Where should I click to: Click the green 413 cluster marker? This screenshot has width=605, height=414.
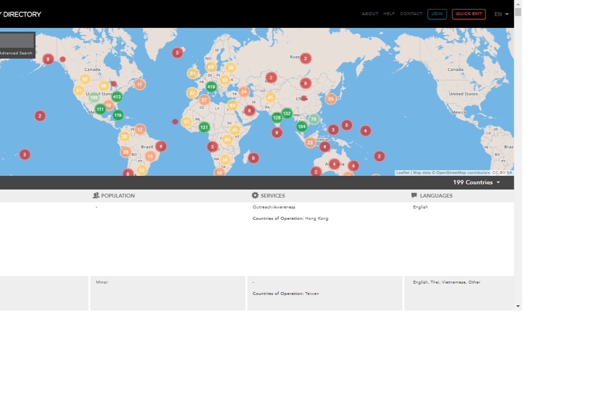(117, 97)
